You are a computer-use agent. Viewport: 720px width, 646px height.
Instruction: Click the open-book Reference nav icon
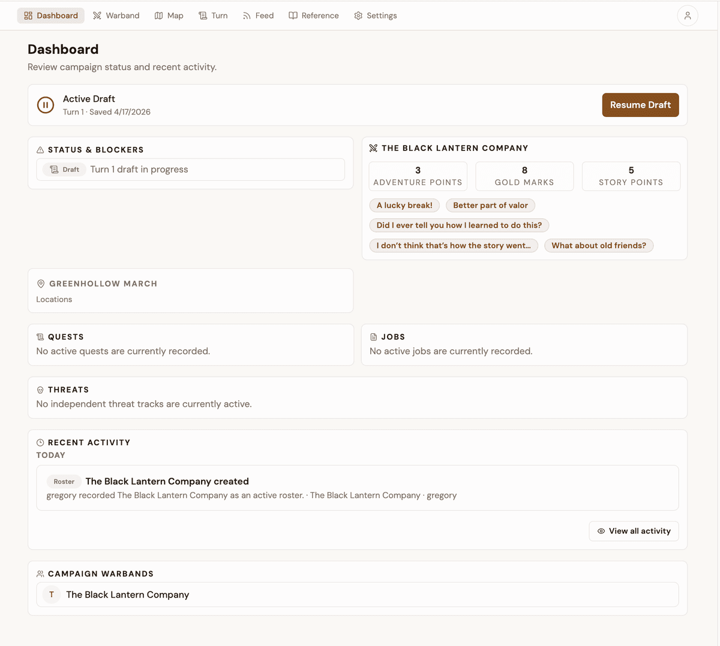(293, 16)
